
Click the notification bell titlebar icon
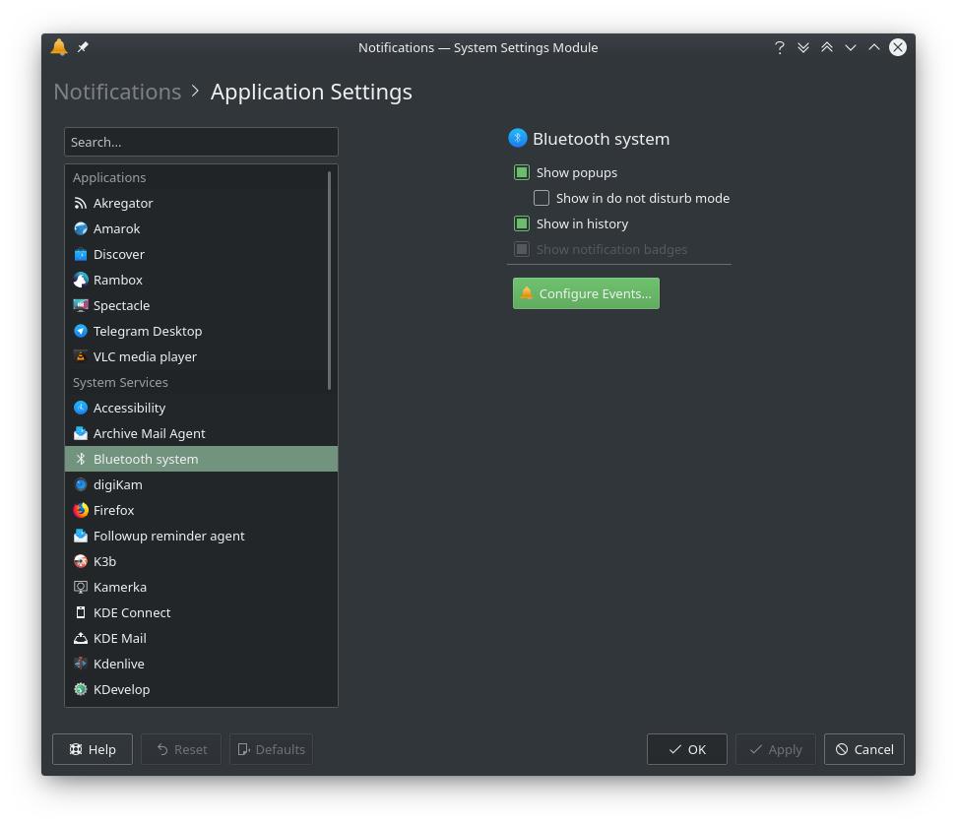pyautogui.click(x=59, y=47)
